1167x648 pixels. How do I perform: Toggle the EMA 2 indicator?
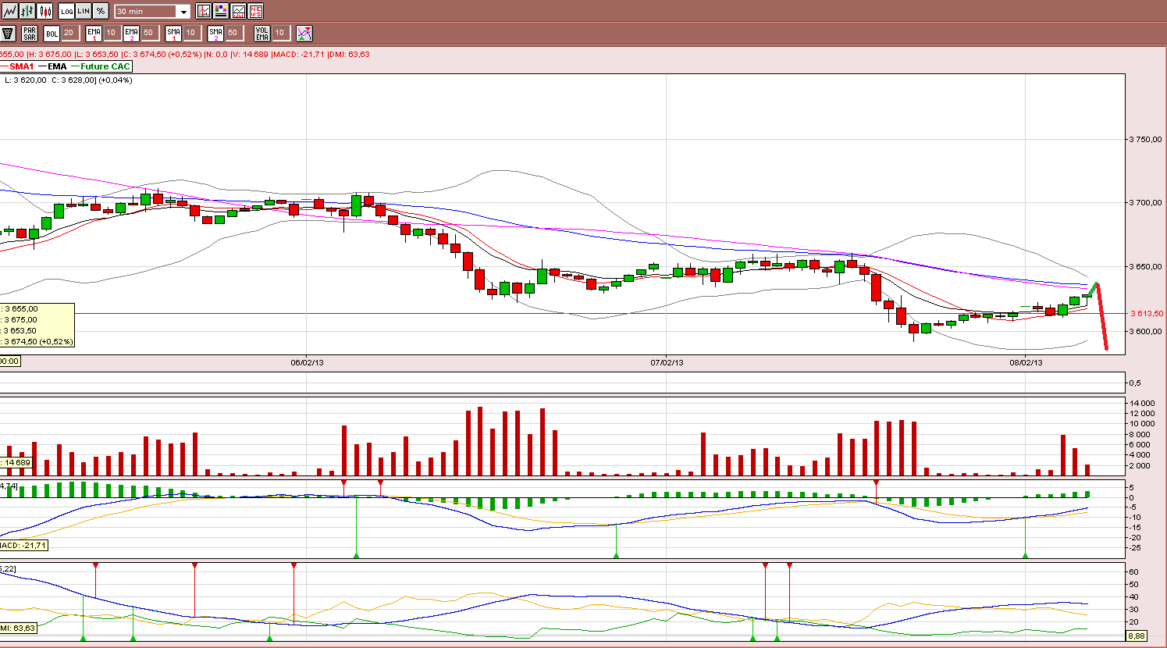[131, 33]
